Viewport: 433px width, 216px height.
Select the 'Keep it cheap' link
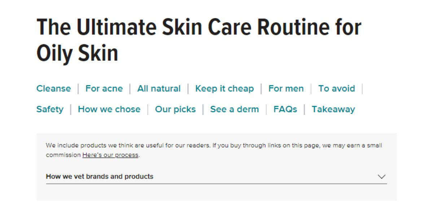click(224, 89)
